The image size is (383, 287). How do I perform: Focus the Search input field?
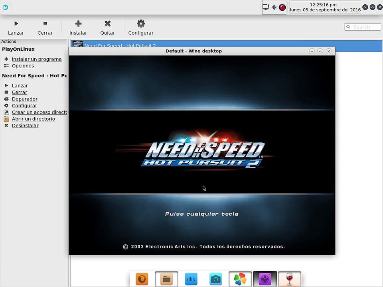point(363,27)
